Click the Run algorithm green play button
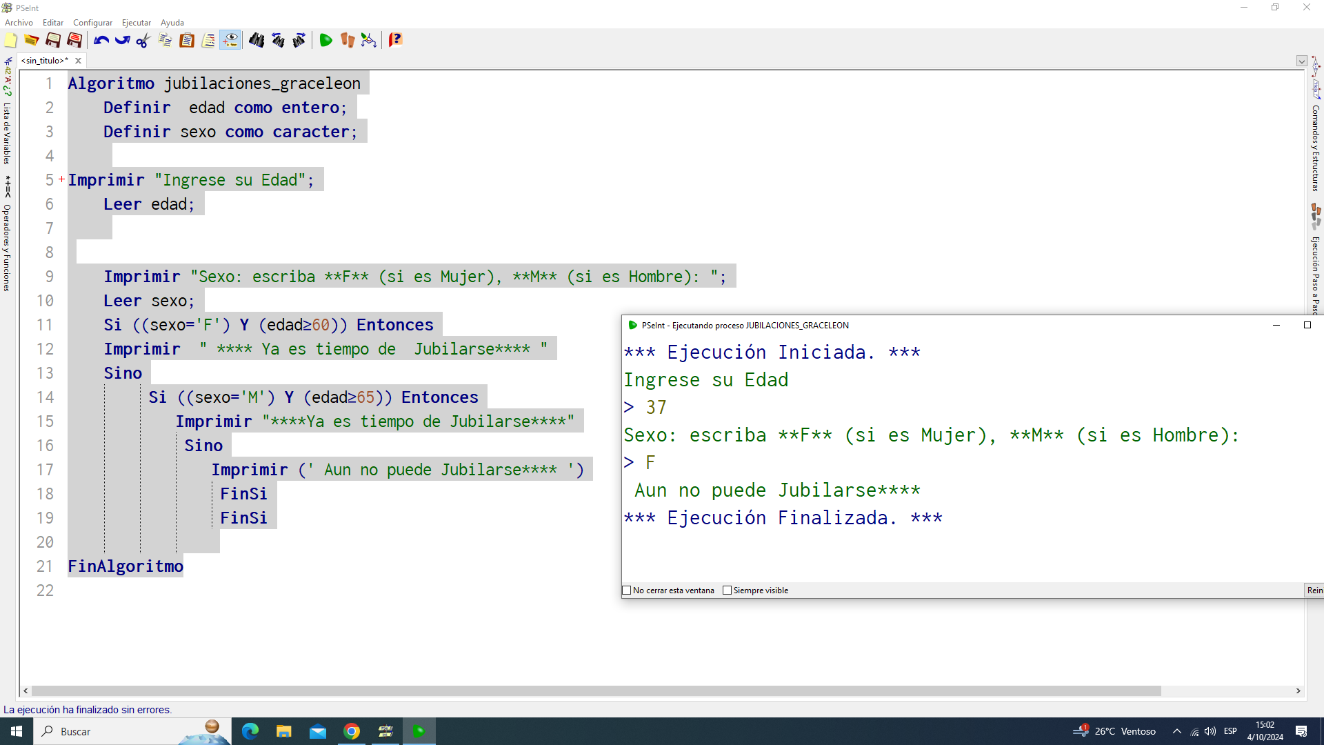1324x745 pixels. click(x=325, y=41)
